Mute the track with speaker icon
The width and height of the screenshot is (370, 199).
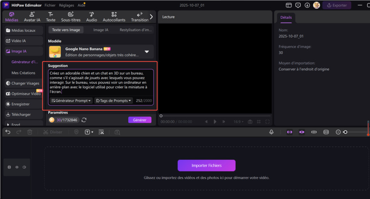coord(24,167)
